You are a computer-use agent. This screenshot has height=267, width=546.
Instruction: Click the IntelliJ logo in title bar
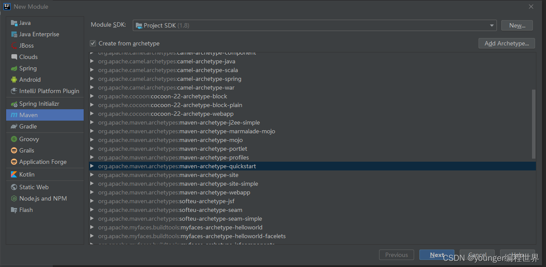pos(7,7)
